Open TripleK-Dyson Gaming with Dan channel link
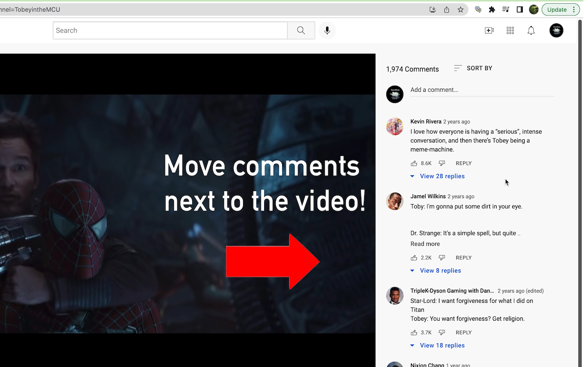Viewport: 587px width, 367px height. click(x=452, y=291)
